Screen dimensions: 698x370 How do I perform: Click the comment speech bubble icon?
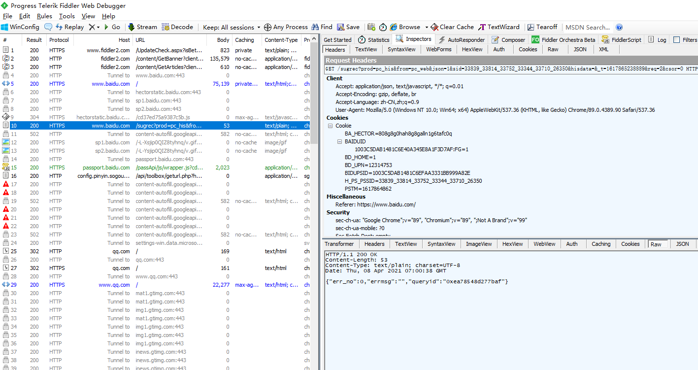click(x=48, y=27)
